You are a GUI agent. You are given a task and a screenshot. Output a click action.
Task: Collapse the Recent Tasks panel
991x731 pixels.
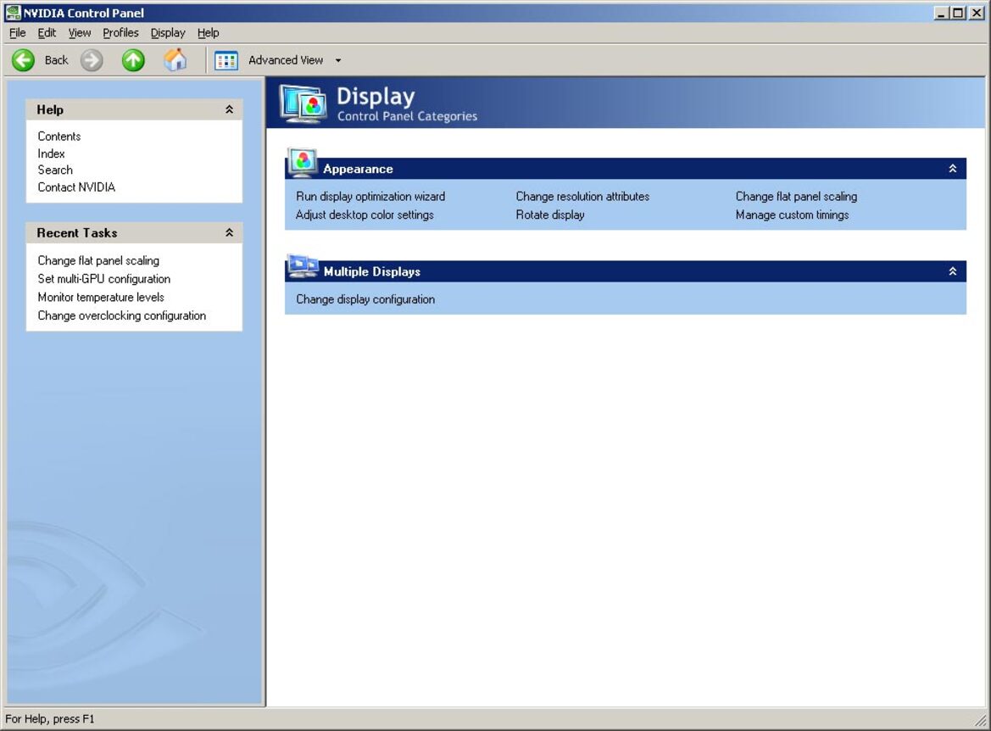(230, 232)
